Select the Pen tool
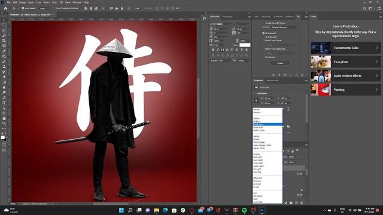The height and width of the screenshot is (215, 383). click(x=4, y=98)
